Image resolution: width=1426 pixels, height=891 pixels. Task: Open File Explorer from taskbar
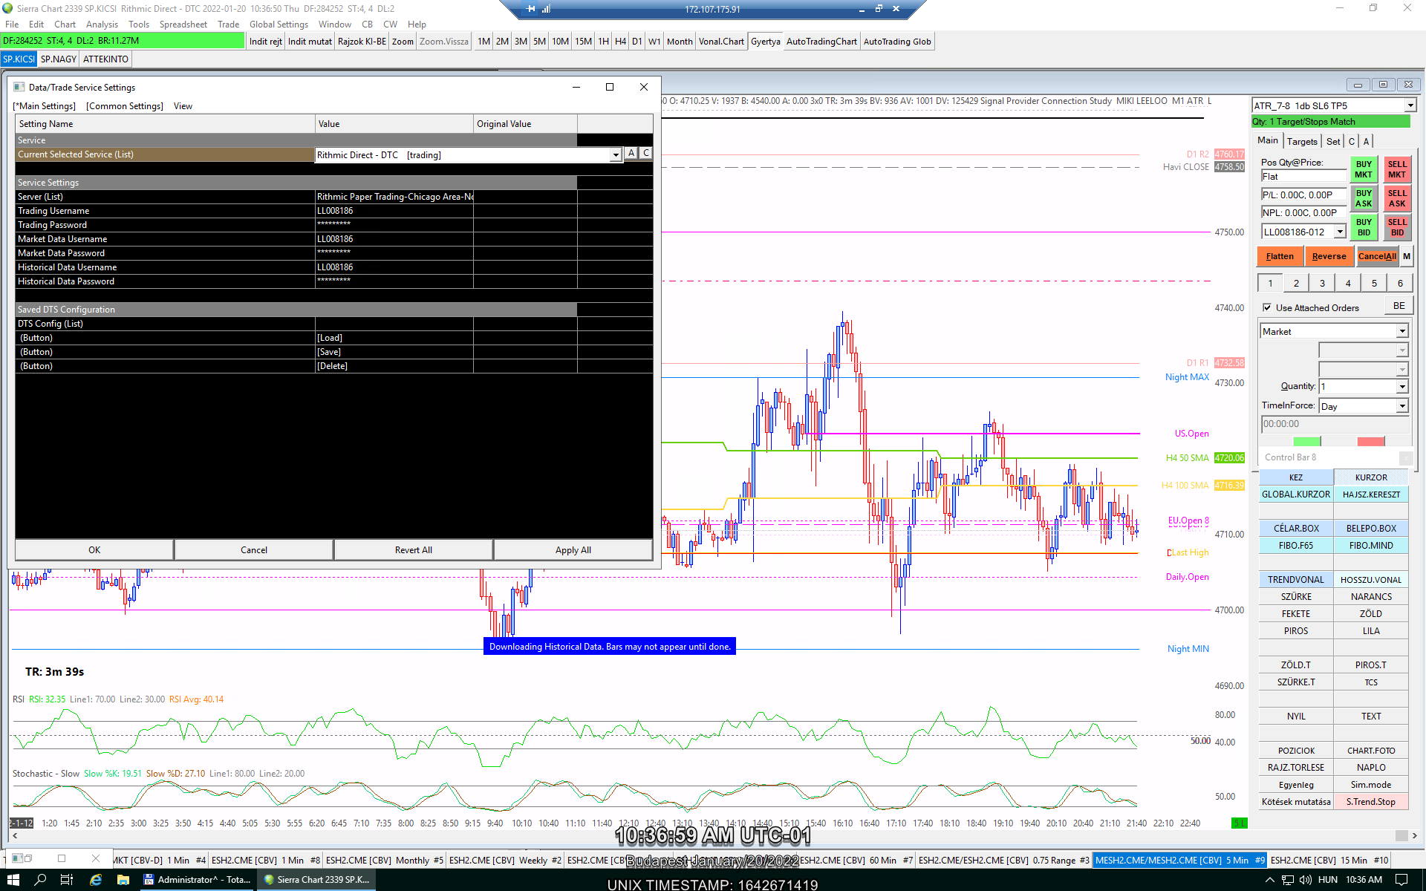click(123, 880)
